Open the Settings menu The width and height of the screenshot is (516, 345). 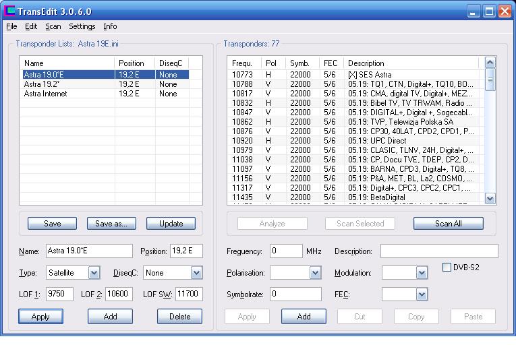(82, 26)
